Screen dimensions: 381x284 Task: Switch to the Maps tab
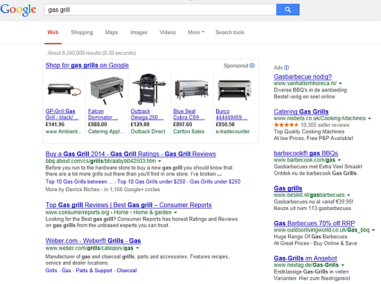click(x=112, y=33)
